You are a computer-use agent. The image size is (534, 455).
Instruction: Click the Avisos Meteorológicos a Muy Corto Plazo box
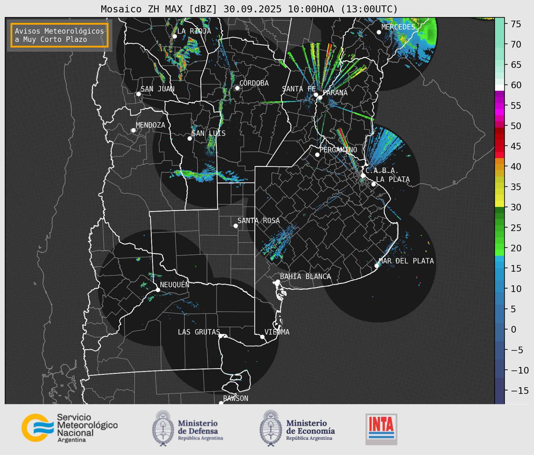point(60,35)
